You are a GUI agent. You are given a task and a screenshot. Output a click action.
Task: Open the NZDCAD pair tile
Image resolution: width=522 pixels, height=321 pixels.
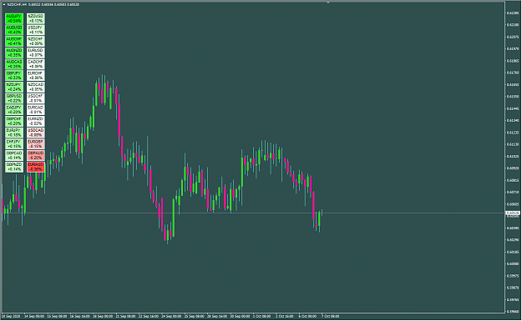36,87
